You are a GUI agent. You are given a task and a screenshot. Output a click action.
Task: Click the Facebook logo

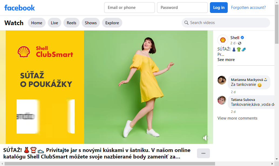coord(20,8)
